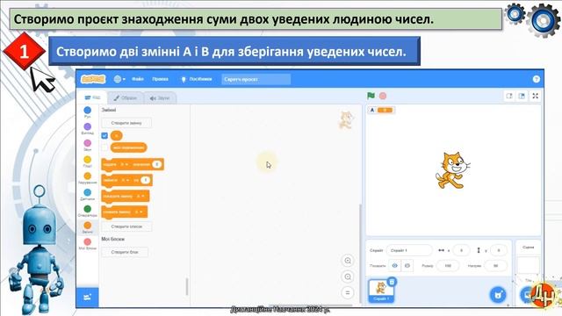
Task: Select the red Мої блоки category
Action: [88, 244]
